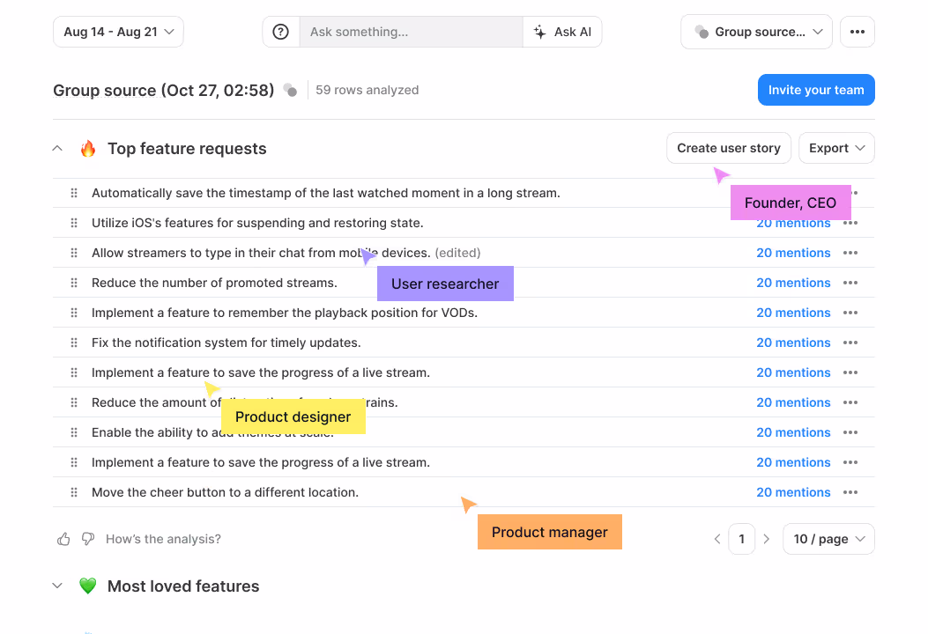Open the Group source dropdown
This screenshot has width=928, height=634.
756,32
